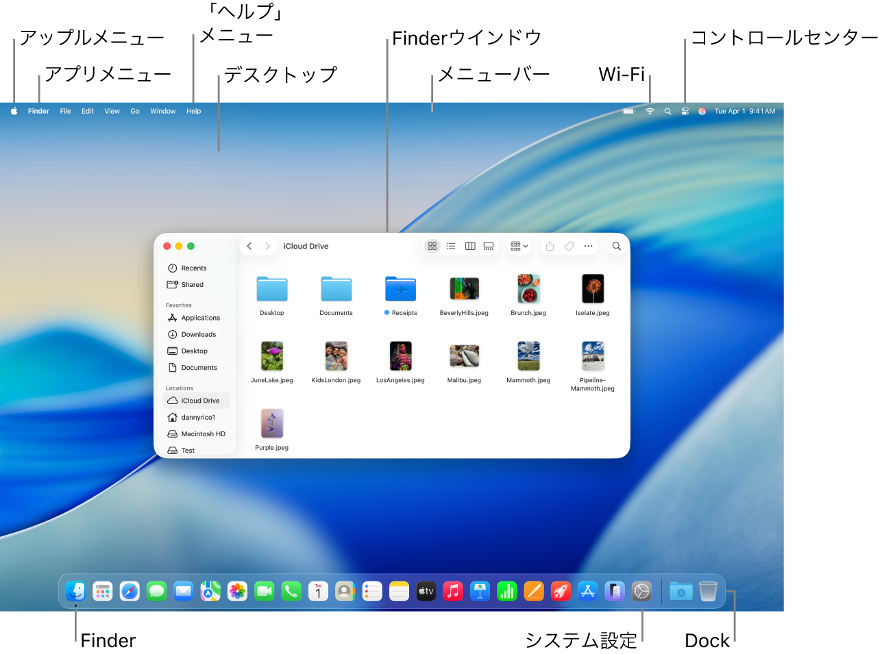Image resolution: width=895 pixels, height=654 pixels.
Task: Select the Receipts shared folder
Action: coord(400,288)
